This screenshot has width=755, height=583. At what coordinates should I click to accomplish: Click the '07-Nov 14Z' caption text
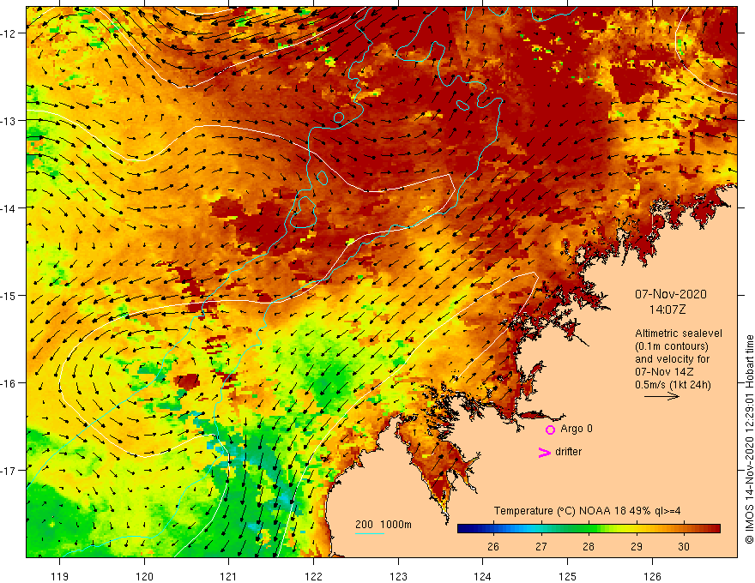(664, 372)
